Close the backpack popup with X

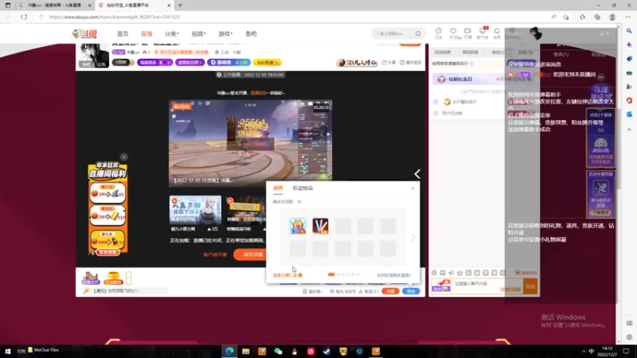(x=412, y=189)
